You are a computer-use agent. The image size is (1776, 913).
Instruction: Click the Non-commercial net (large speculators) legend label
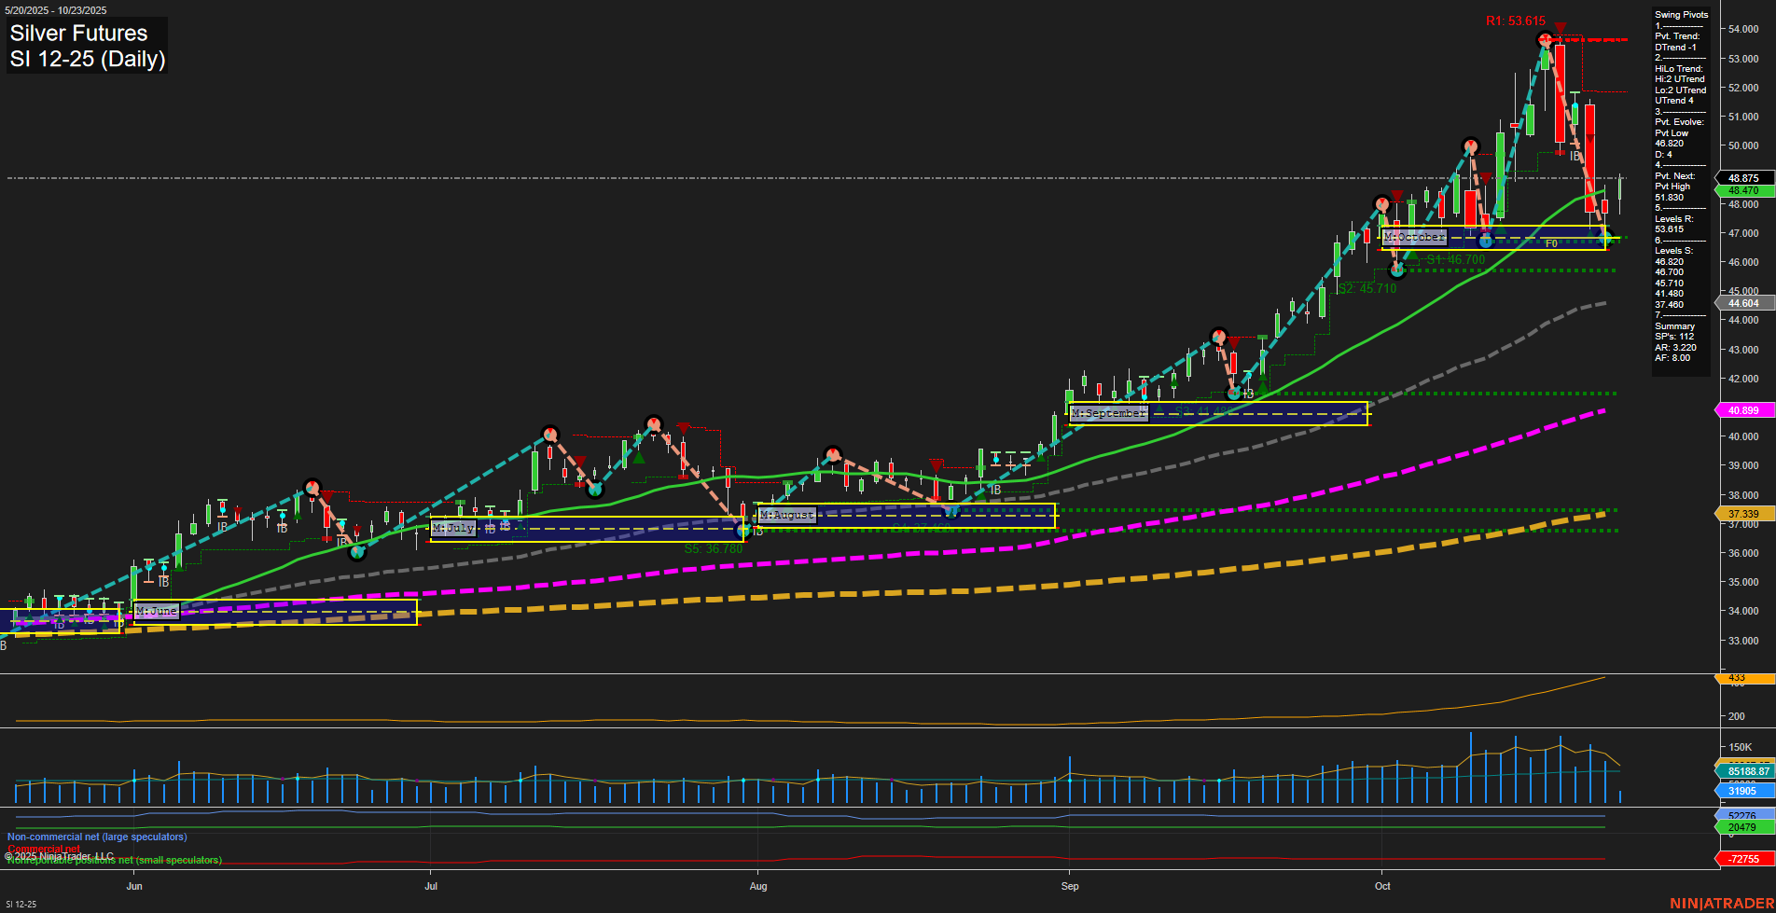tap(96, 837)
